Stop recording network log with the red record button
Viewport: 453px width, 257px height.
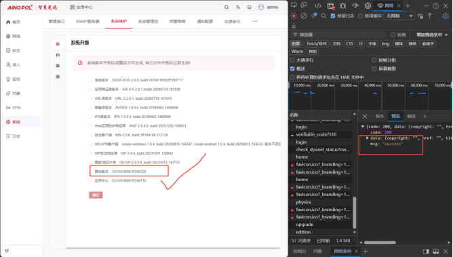click(x=294, y=16)
